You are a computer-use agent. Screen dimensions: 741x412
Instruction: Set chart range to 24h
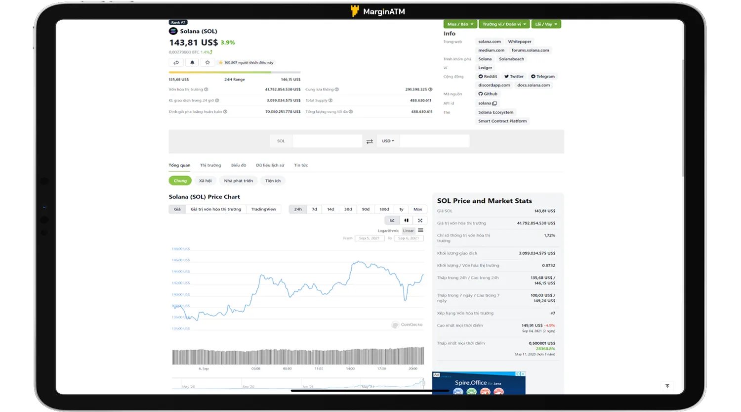298,209
